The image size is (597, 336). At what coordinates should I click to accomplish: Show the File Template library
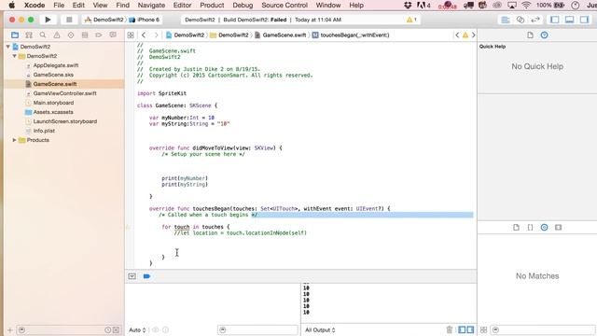(x=516, y=228)
